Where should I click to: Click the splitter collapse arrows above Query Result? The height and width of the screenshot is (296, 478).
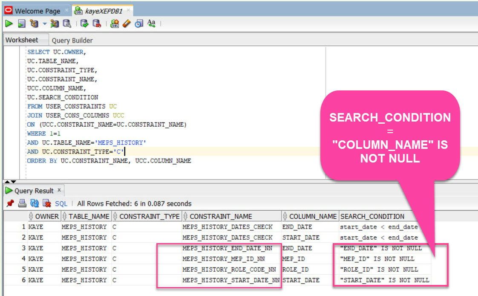[x=10, y=182]
